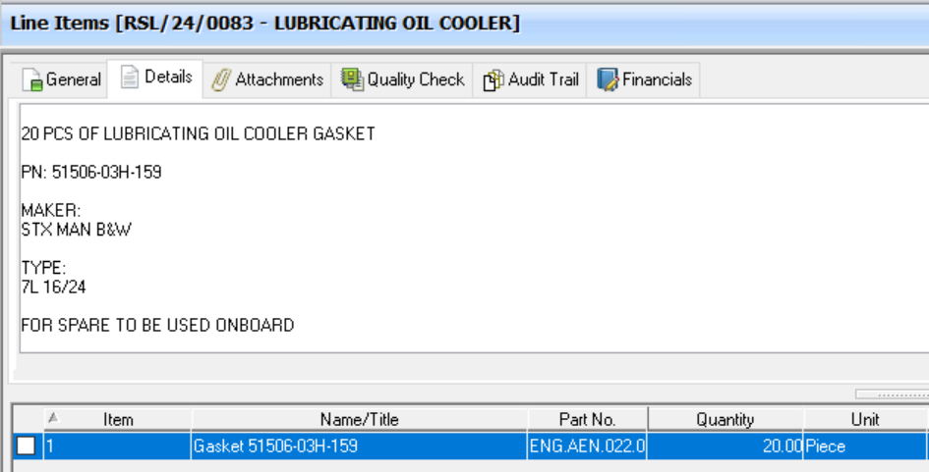Click the sort arrow in first column header
The image size is (929, 472).
[x=53, y=418]
